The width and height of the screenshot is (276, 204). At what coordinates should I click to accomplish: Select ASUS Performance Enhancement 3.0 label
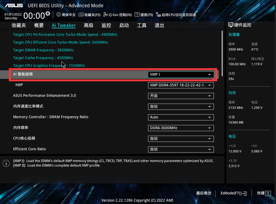44,96
